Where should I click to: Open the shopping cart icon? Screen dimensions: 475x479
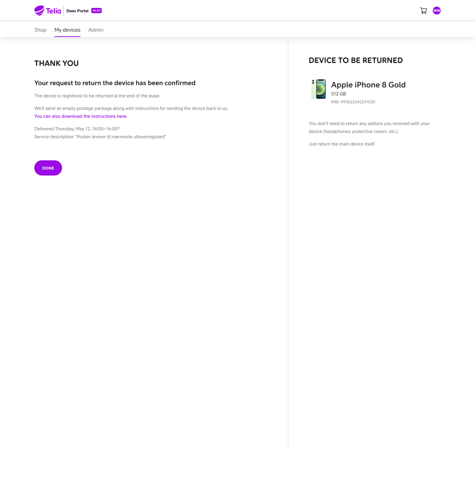pyautogui.click(x=424, y=11)
